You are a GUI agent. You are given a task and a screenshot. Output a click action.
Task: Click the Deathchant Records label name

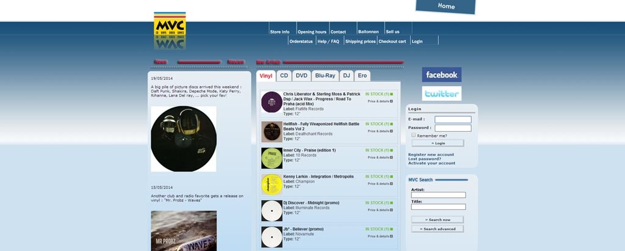point(314,134)
